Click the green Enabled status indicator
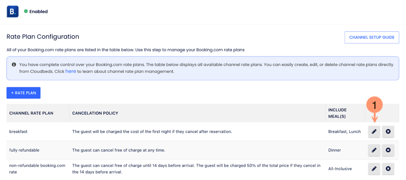Viewport: 406px width, 180px height. (26, 11)
